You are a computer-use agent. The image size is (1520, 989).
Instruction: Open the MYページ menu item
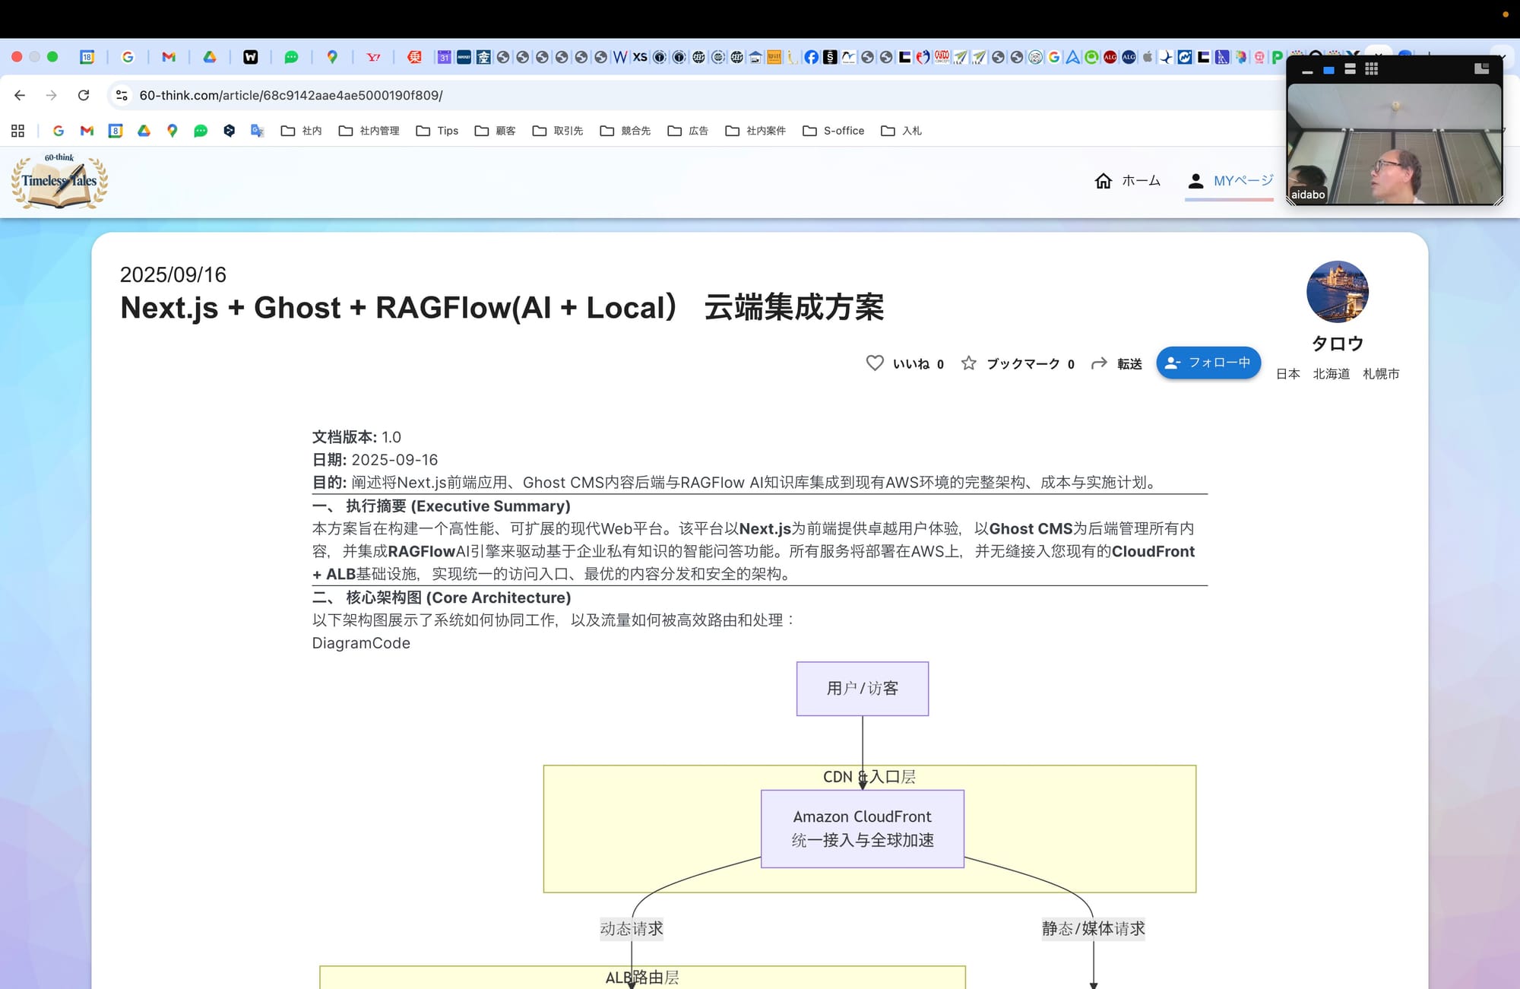(1230, 181)
